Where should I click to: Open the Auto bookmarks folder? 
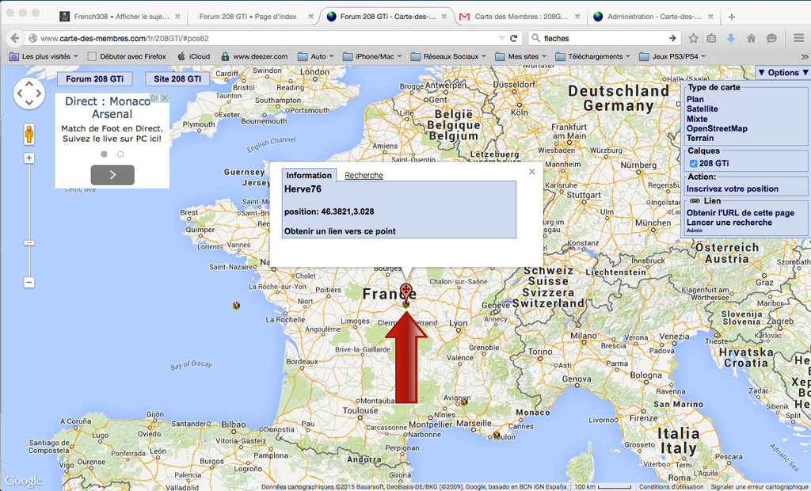click(x=316, y=56)
